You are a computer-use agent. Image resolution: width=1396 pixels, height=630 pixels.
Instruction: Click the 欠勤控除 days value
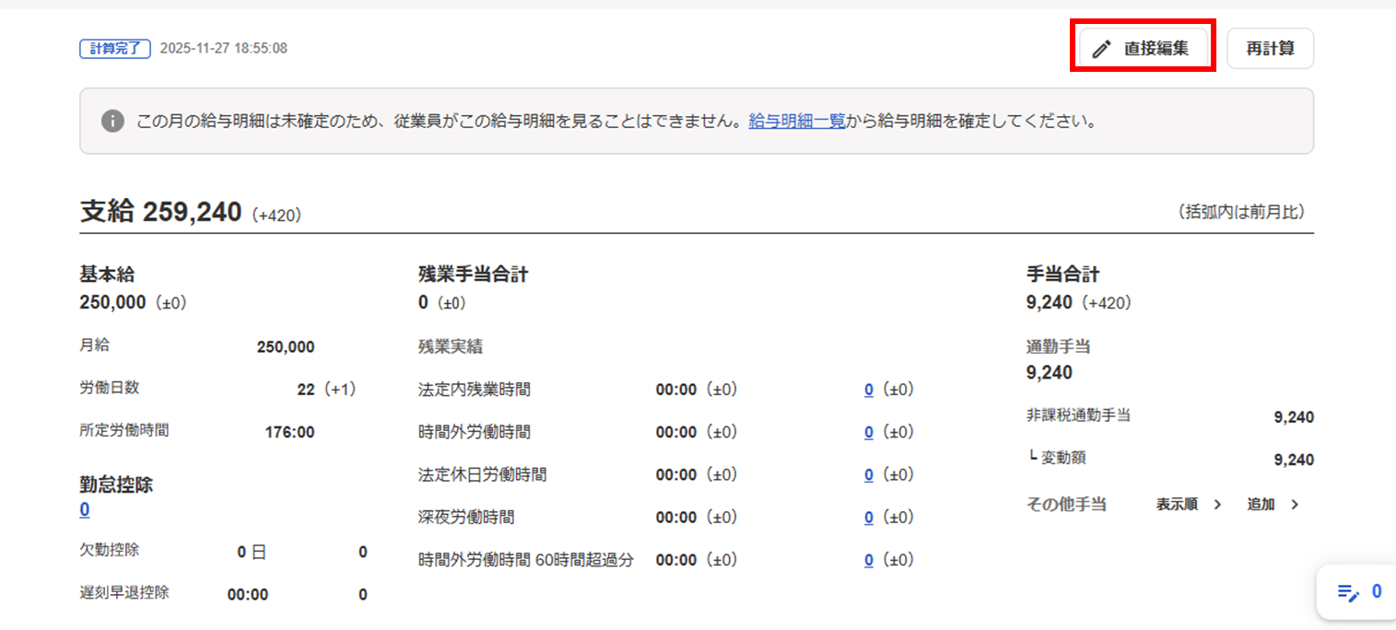click(251, 552)
